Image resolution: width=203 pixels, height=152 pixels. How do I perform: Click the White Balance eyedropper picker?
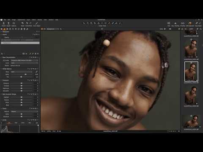[37, 72]
